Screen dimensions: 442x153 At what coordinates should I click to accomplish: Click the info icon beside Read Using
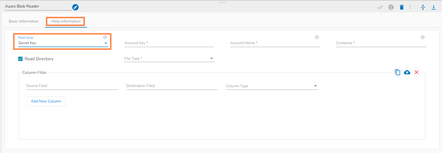click(105, 37)
